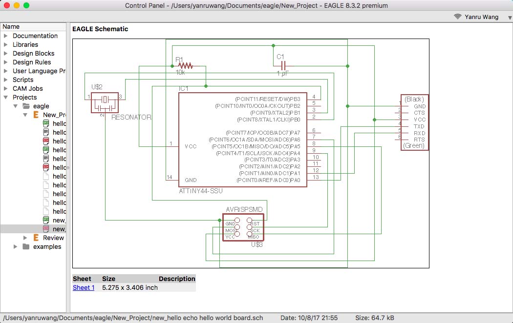
Task: Click the file path in status bar
Action: click(x=133, y=318)
